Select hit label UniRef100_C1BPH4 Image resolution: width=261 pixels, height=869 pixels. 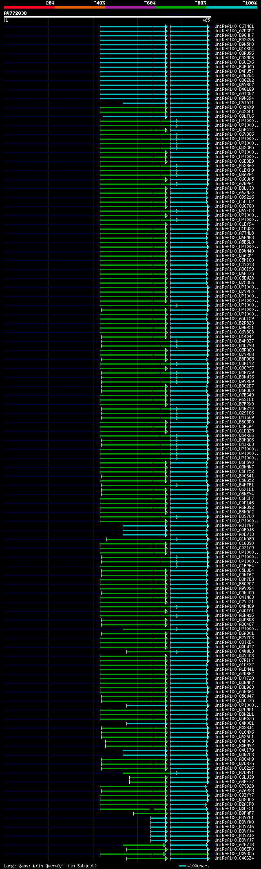point(234,566)
